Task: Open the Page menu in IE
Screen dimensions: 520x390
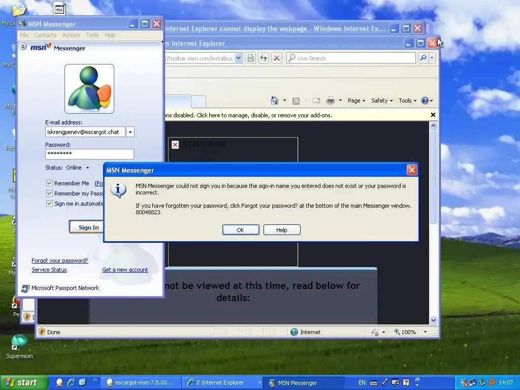Action: click(356, 101)
